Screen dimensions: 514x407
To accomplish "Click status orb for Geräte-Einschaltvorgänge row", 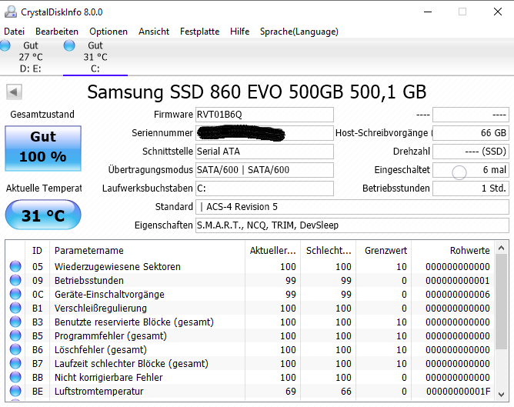I will [15, 294].
